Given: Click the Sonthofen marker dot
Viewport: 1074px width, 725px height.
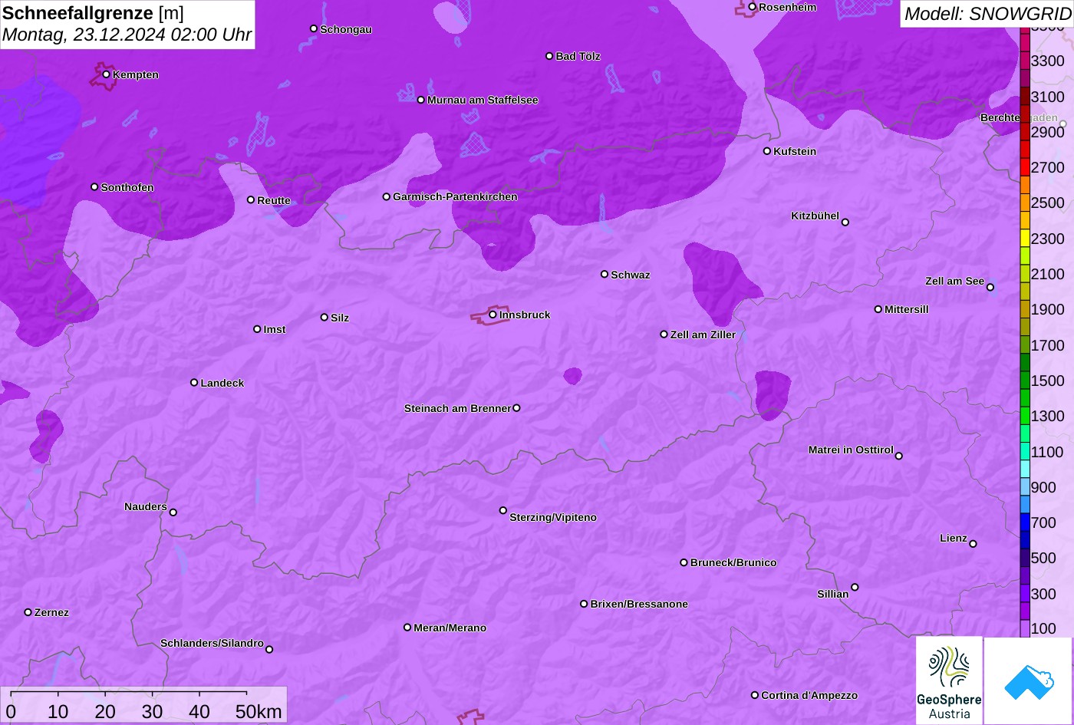Looking at the screenshot, I should [95, 187].
